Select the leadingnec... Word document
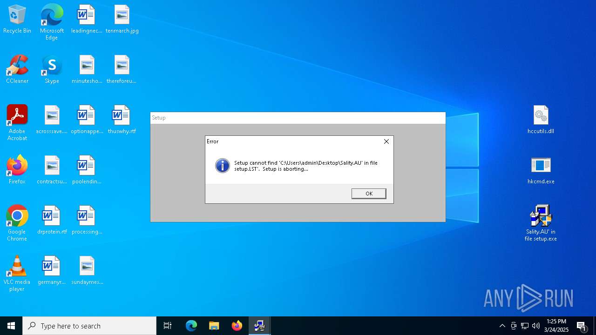Screen dimensions: 596x335 [x=87, y=20]
